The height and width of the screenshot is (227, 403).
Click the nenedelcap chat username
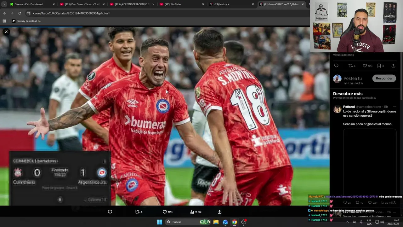click(321, 211)
